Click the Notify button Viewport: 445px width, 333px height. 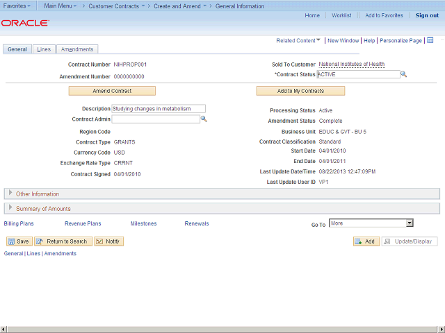(x=108, y=241)
